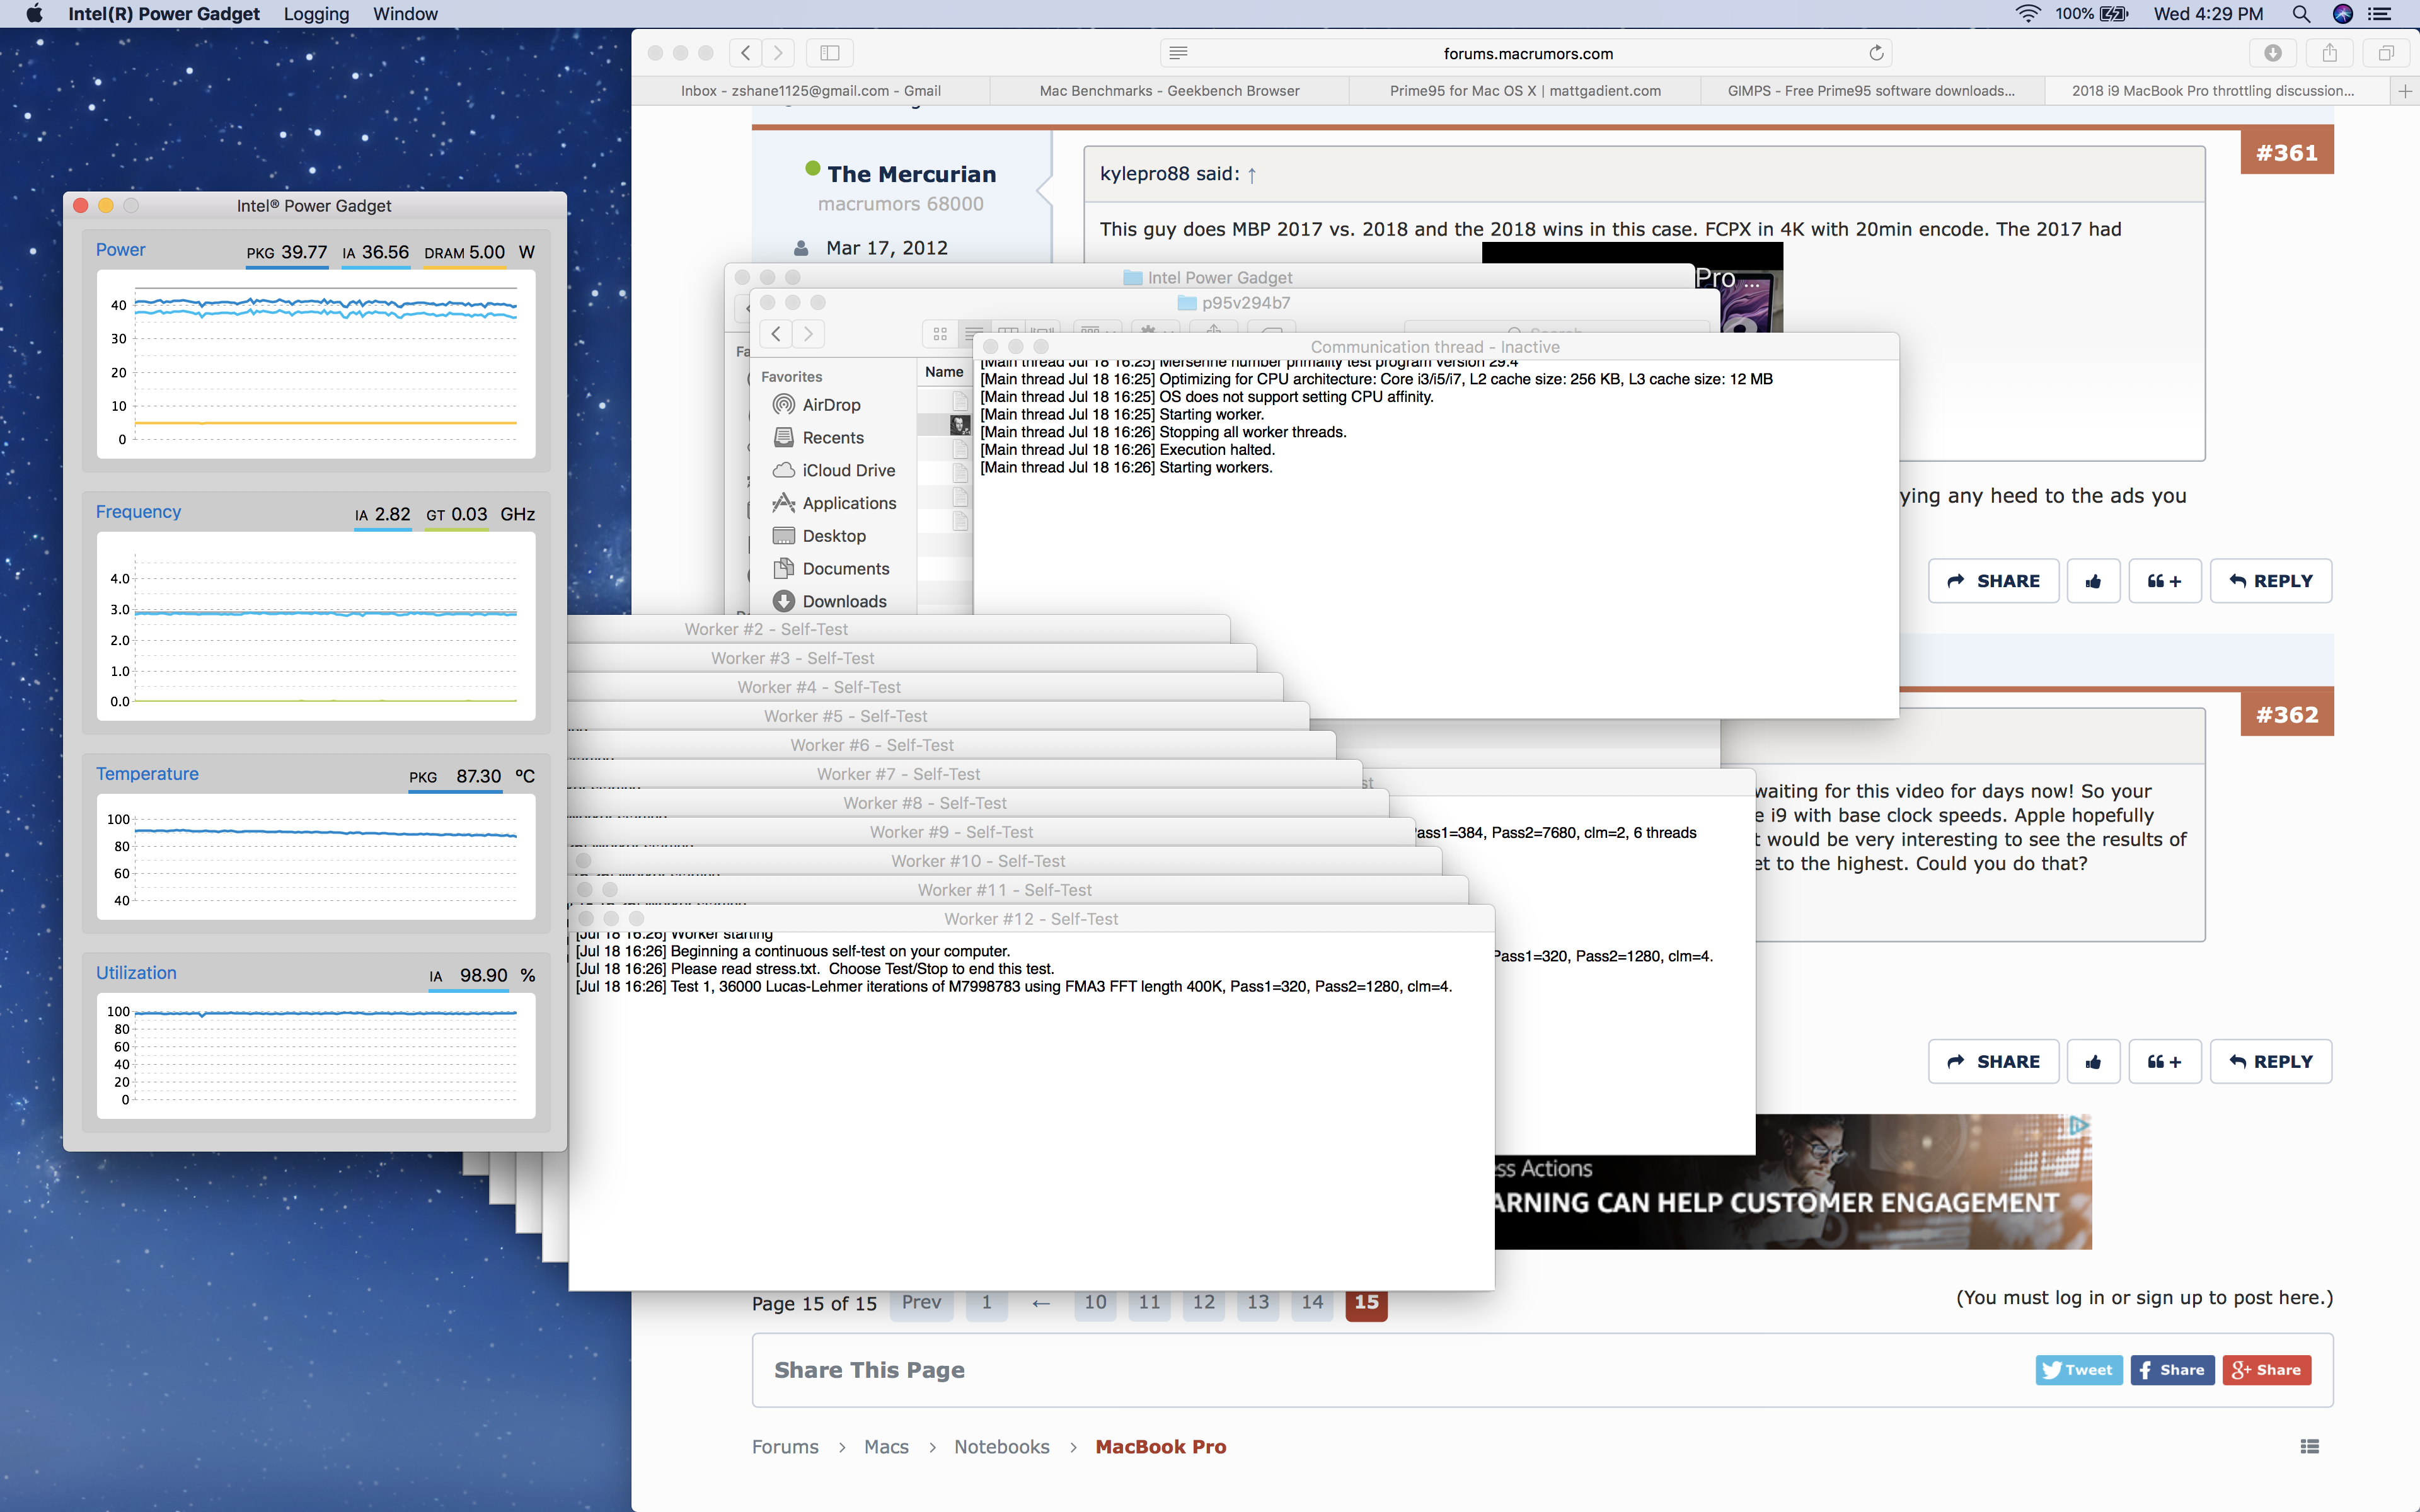Show all tabs overview icon
Image resolution: width=2420 pixels, height=1512 pixels.
tap(2386, 53)
